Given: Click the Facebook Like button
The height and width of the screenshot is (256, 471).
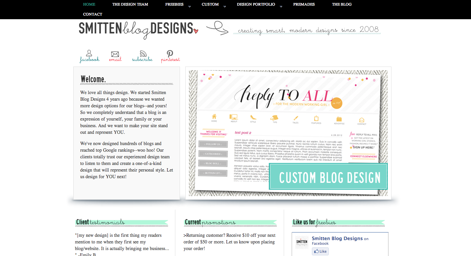Looking at the screenshot, I should point(320,251).
